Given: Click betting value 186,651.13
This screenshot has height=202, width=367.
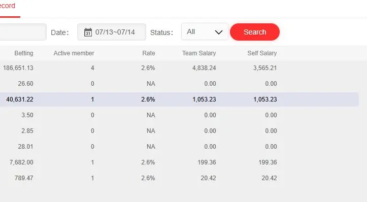Looking at the screenshot, I should (18, 68).
